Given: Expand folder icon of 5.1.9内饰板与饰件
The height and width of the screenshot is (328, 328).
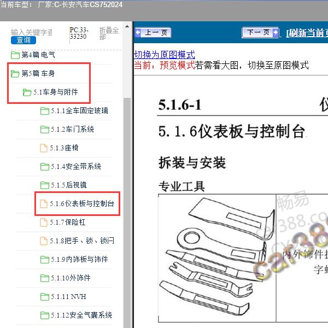Looking at the screenshot, I should (x=45, y=260).
